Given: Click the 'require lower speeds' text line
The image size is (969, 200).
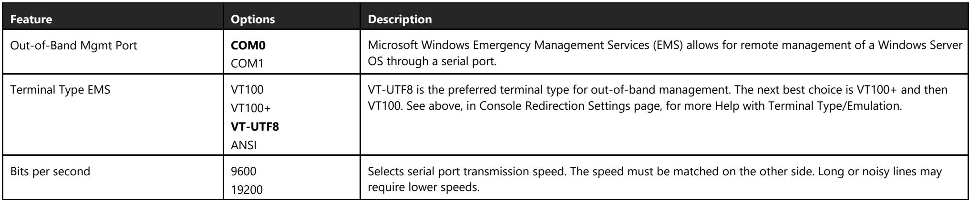Looking at the screenshot, I should (423, 187).
